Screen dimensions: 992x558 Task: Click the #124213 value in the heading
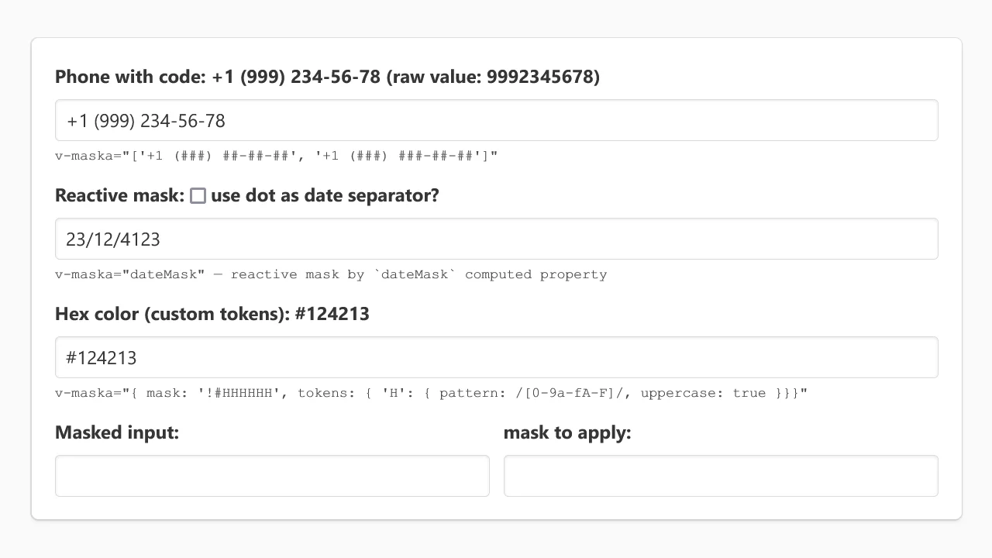pos(332,314)
